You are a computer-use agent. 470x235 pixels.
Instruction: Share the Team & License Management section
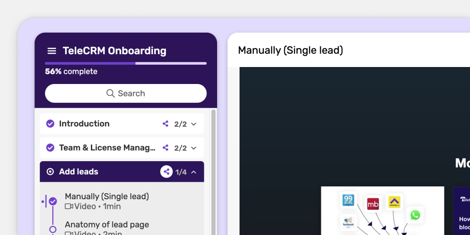tap(165, 147)
